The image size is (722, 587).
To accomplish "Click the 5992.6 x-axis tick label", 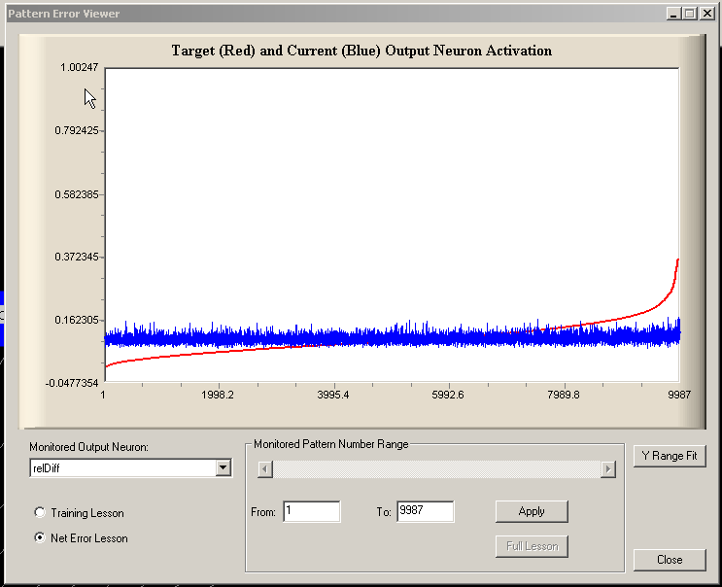I will pyautogui.click(x=448, y=395).
